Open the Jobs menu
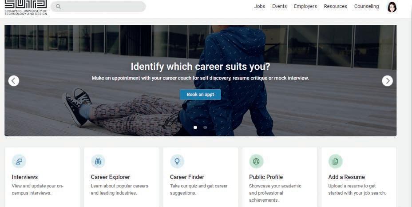The image size is (412, 207). (x=260, y=6)
